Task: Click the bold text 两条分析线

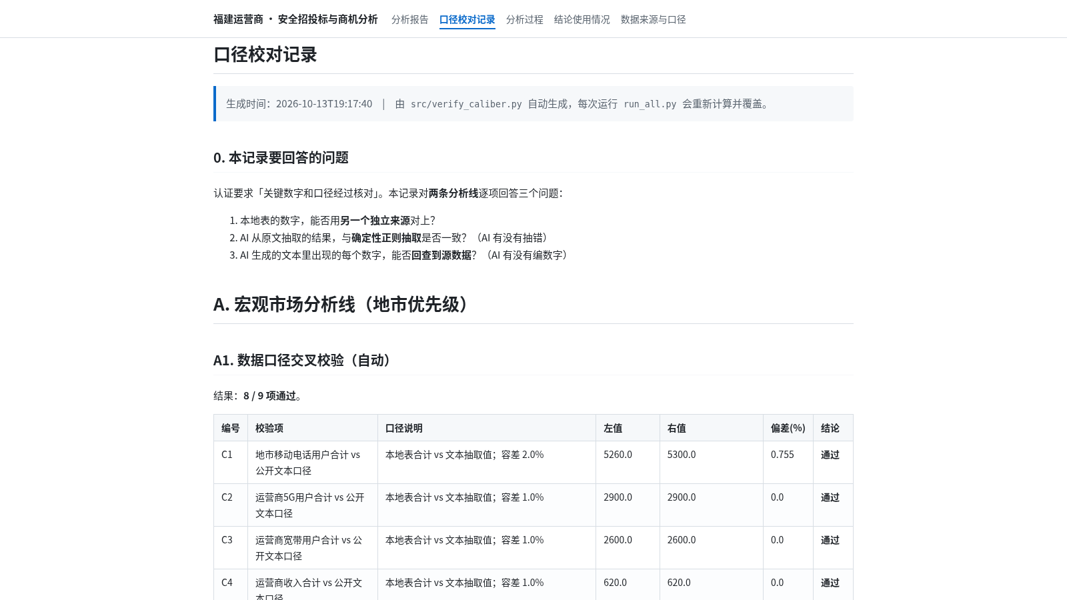Action: tap(453, 193)
